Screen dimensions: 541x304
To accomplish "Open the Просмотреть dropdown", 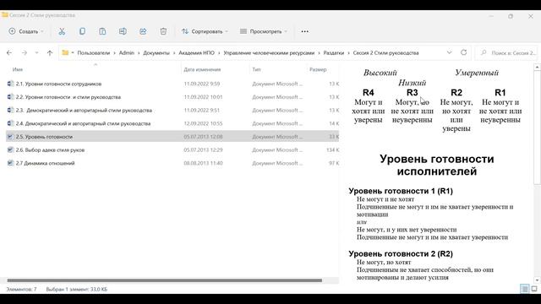I will 264,31.
